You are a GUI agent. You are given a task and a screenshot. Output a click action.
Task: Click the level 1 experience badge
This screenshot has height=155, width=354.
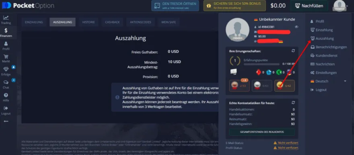tap(235, 61)
